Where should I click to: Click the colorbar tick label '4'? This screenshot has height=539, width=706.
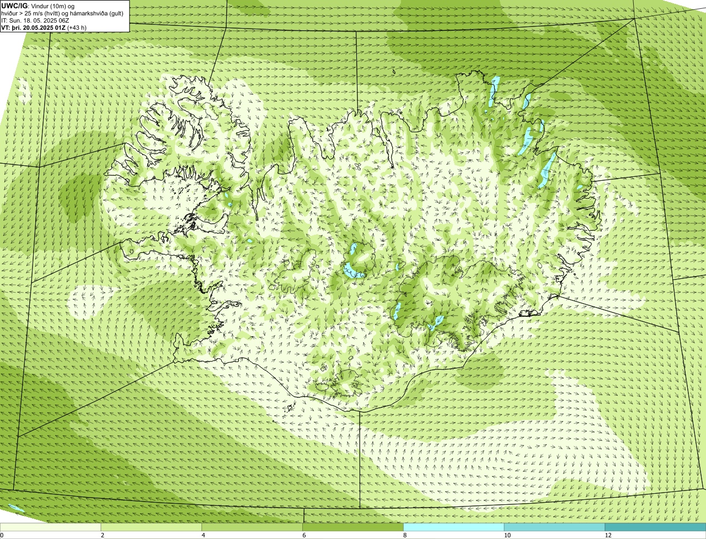204,535
